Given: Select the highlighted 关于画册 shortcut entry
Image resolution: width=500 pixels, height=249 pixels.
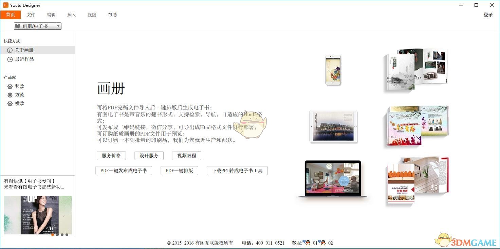Looking at the screenshot, I should click(x=24, y=50).
